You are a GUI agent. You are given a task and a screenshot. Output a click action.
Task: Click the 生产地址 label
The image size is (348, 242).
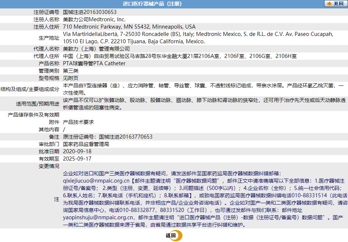coord(49,38)
